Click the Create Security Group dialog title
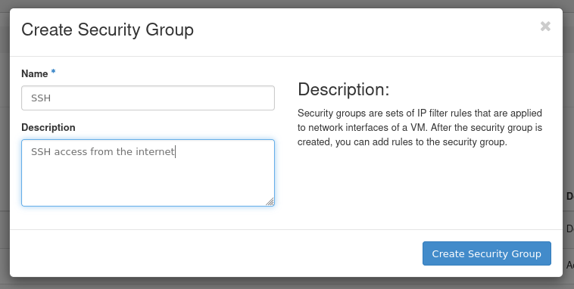This screenshot has height=289, width=574. pyautogui.click(x=108, y=30)
